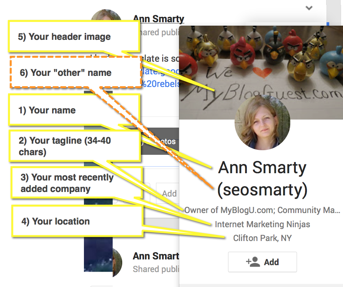Click the '4) Your location' callout box
The width and height of the screenshot is (343, 287).
77,221
